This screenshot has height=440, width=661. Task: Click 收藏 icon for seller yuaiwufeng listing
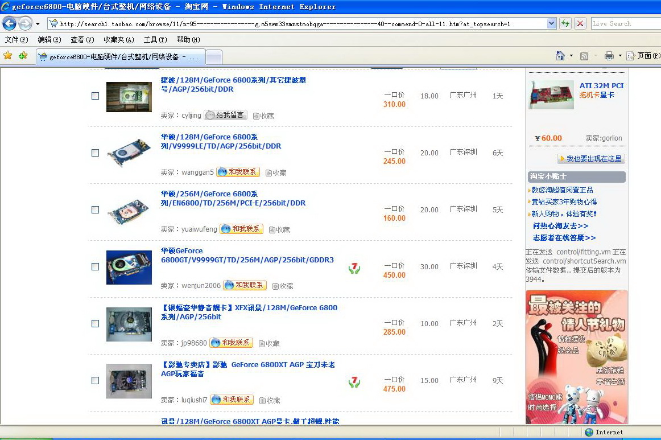point(279,230)
